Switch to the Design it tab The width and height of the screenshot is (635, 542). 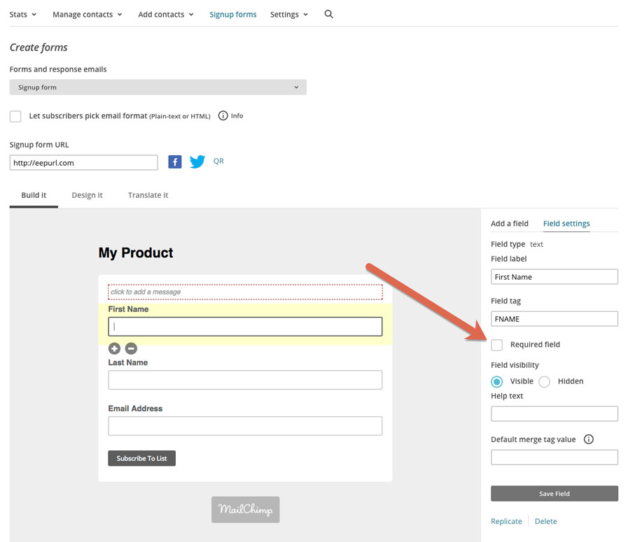pos(87,195)
